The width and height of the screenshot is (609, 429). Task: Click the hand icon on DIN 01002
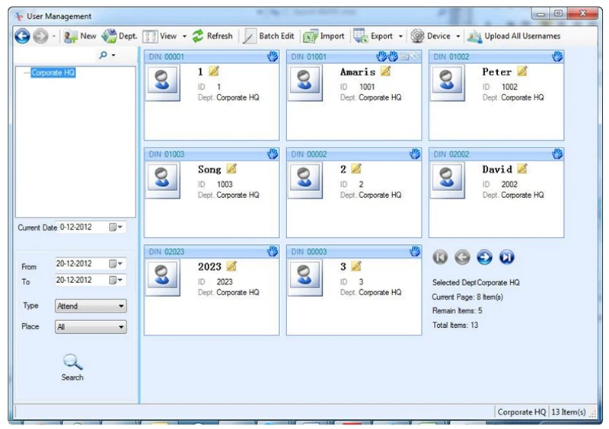557,57
